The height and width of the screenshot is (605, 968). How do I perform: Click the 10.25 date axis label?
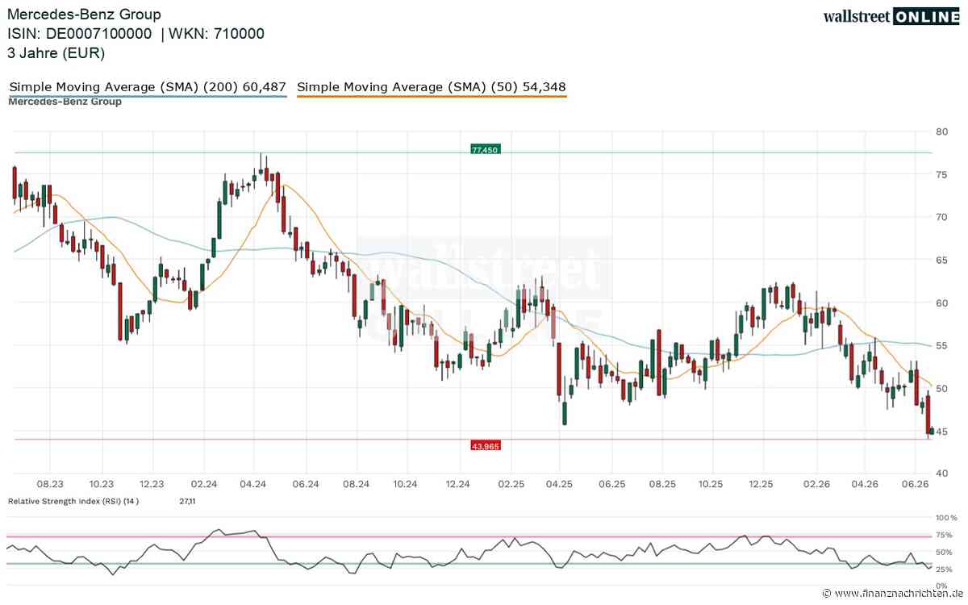[x=711, y=484]
